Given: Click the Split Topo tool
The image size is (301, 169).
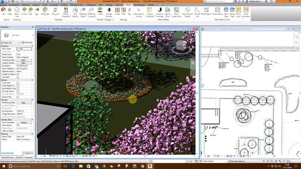Looking at the screenshot, I should click(226, 12).
